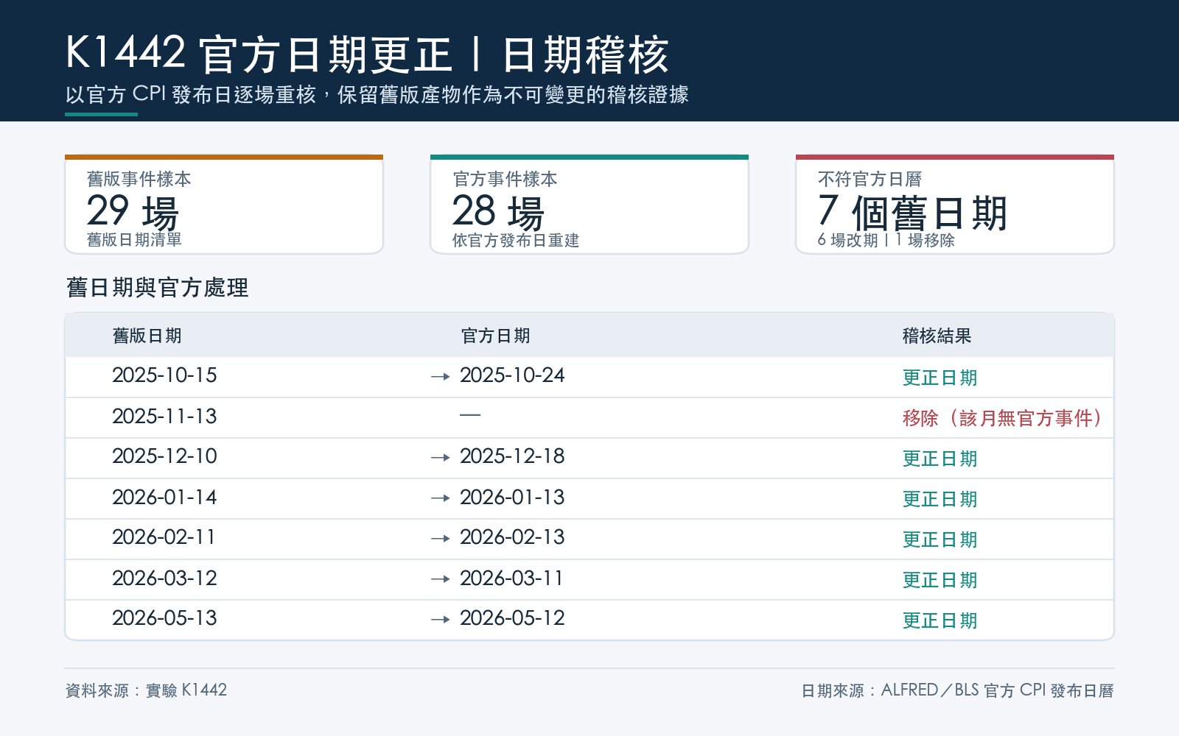This screenshot has width=1179, height=736.
Task: Click the arrow in the 2025-10-15 row
Action: [441, 377]
